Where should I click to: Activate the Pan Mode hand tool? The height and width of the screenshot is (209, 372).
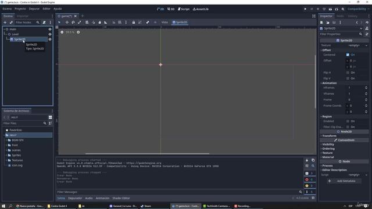99,22
